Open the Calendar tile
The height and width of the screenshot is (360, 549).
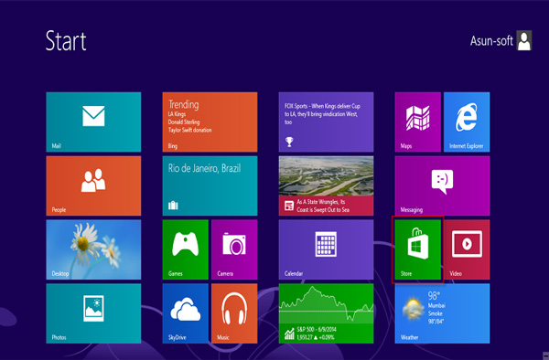(326, 249)
